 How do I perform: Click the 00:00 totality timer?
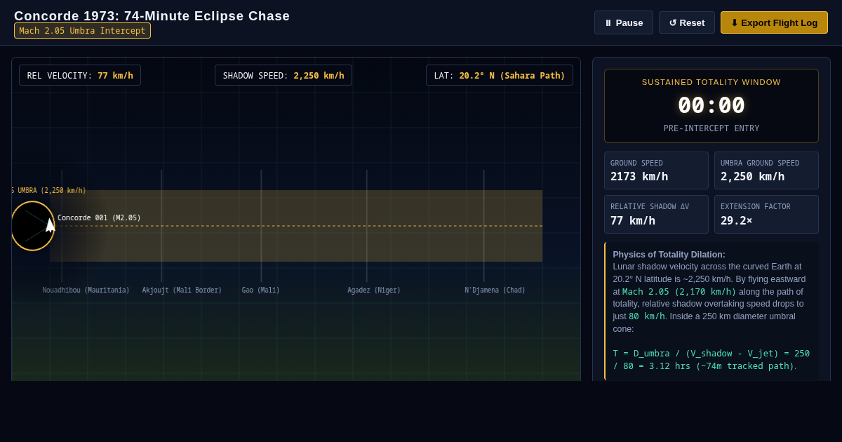711,105
